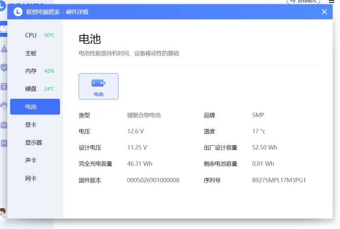
Task: Click the battery description subtitle text
Action: [x=129, y=53]
